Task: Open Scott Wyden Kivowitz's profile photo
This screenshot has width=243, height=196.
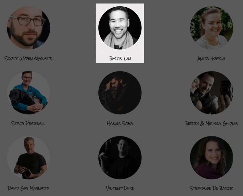Action: [x=28, y=28]
